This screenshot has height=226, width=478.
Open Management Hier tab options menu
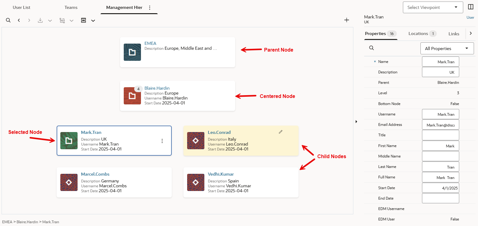(150, 7)
